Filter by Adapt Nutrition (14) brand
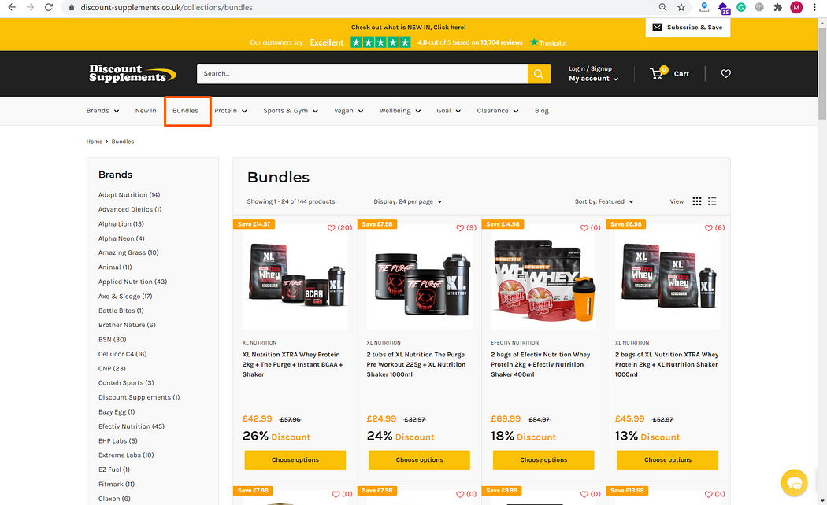Image resolution: width=827 pixels, height=505 pixels. point(129,195)
